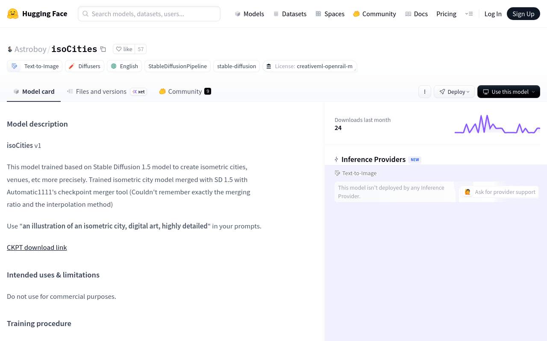The width and height of the screenshot is (547, 341).
Task: Click the Model card tab cube icon
Action: 16,91
